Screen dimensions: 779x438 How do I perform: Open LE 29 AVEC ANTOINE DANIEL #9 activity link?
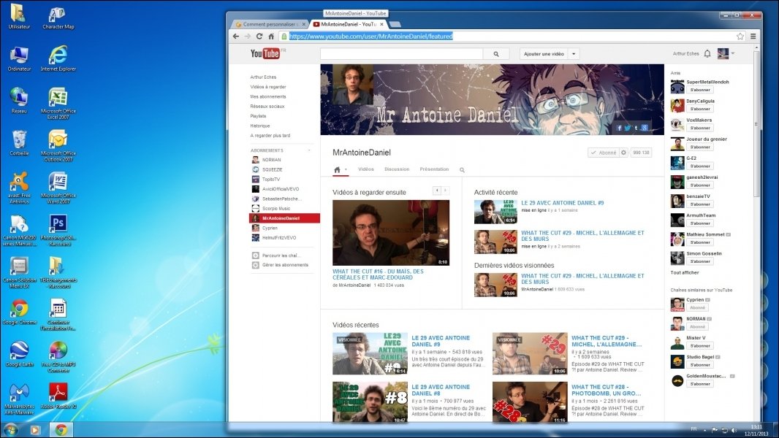click(x=563, y=203)
